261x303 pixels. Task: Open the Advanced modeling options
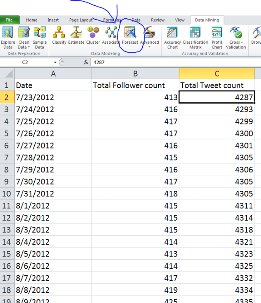(149, 37)
